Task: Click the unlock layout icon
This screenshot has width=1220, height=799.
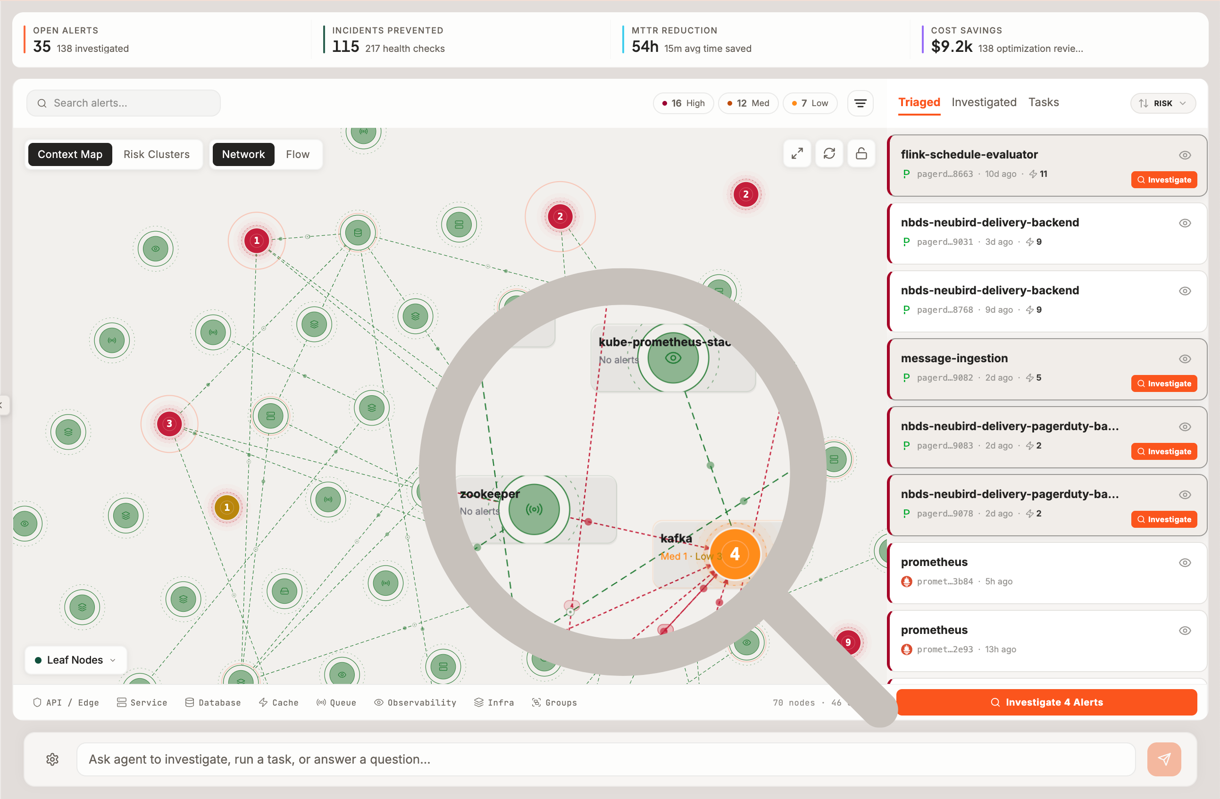Action: click(861, 153)
